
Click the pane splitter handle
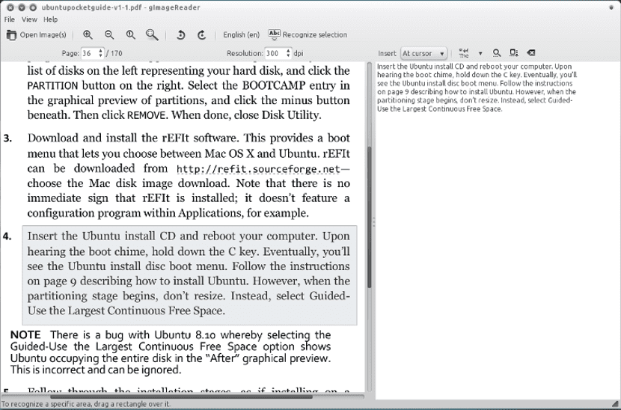(373, 222)
